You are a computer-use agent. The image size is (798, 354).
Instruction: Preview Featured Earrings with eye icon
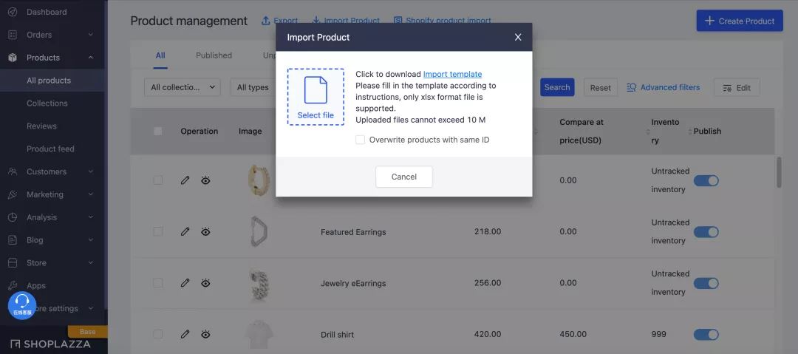coord(205,232)
